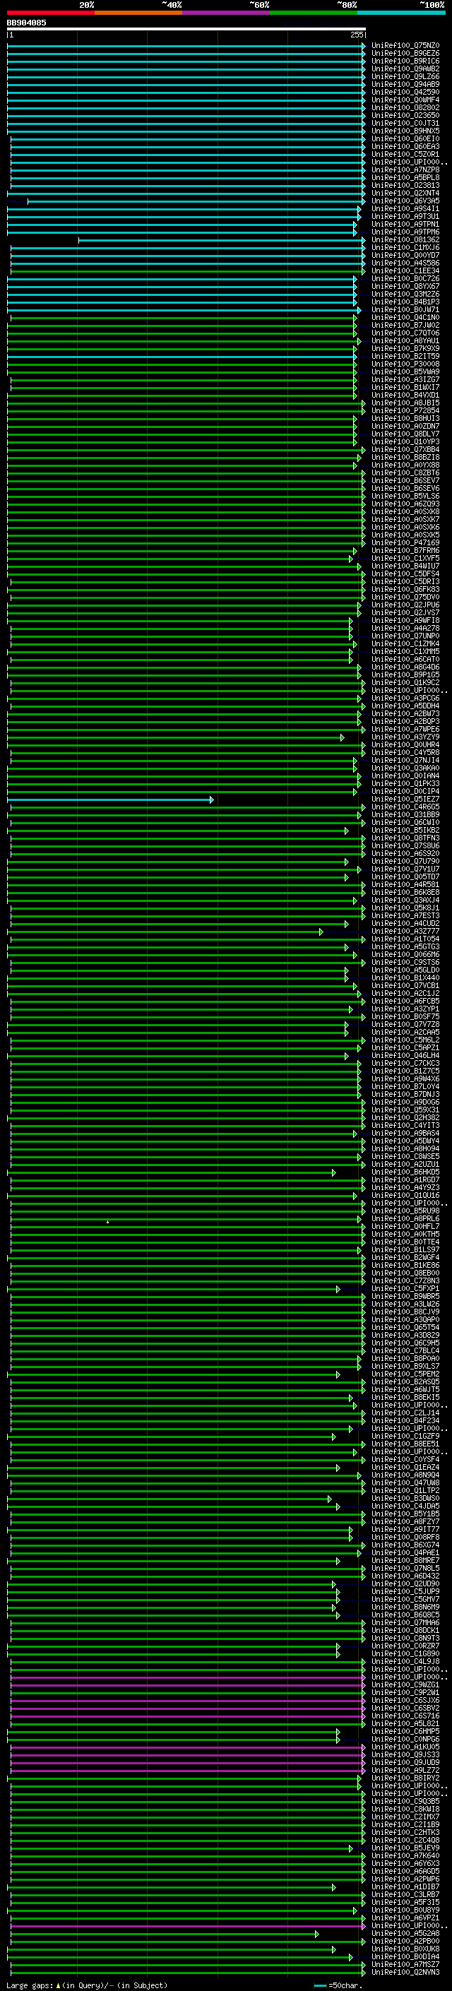Click the cyan ~100% identity legend segment
The height and width of the screenshot is (1991, 452).
(401, 13)
